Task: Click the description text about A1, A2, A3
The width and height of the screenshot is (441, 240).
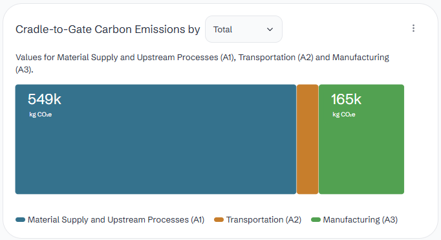Action: point(202,63)
